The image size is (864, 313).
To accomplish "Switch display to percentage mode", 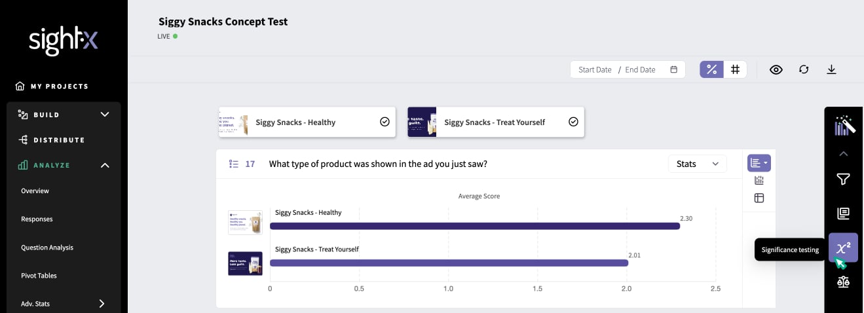I will (x=712, y=69).
